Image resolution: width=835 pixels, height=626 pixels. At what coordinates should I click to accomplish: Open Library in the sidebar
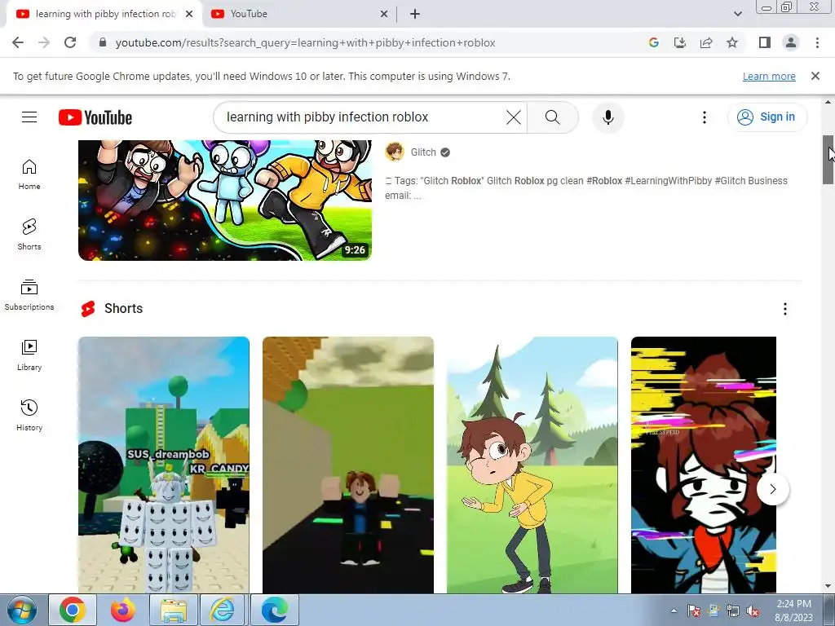point(29,355)
